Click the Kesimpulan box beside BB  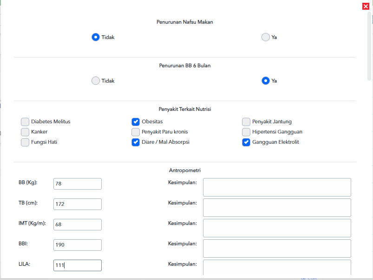(x=277, y=187)
